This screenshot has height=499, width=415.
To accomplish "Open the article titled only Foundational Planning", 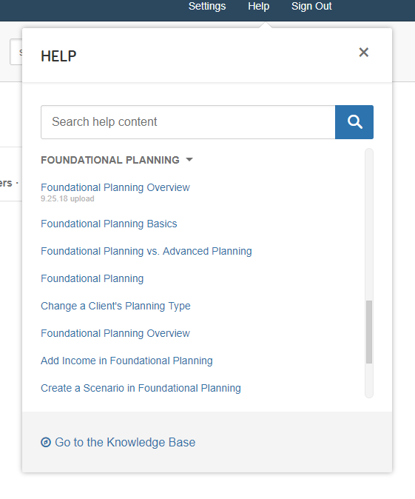I will pyautogui.click(x=92, y=278).
